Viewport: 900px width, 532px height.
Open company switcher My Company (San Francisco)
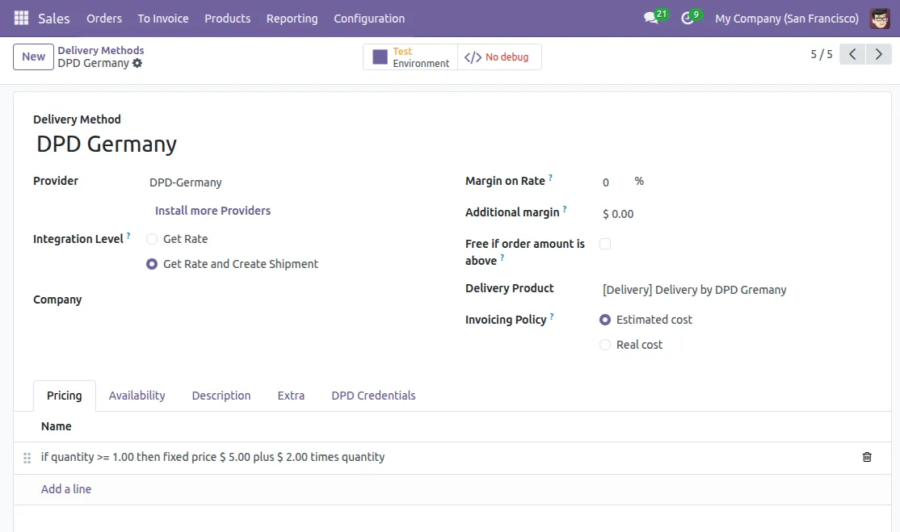pos(786,19)
